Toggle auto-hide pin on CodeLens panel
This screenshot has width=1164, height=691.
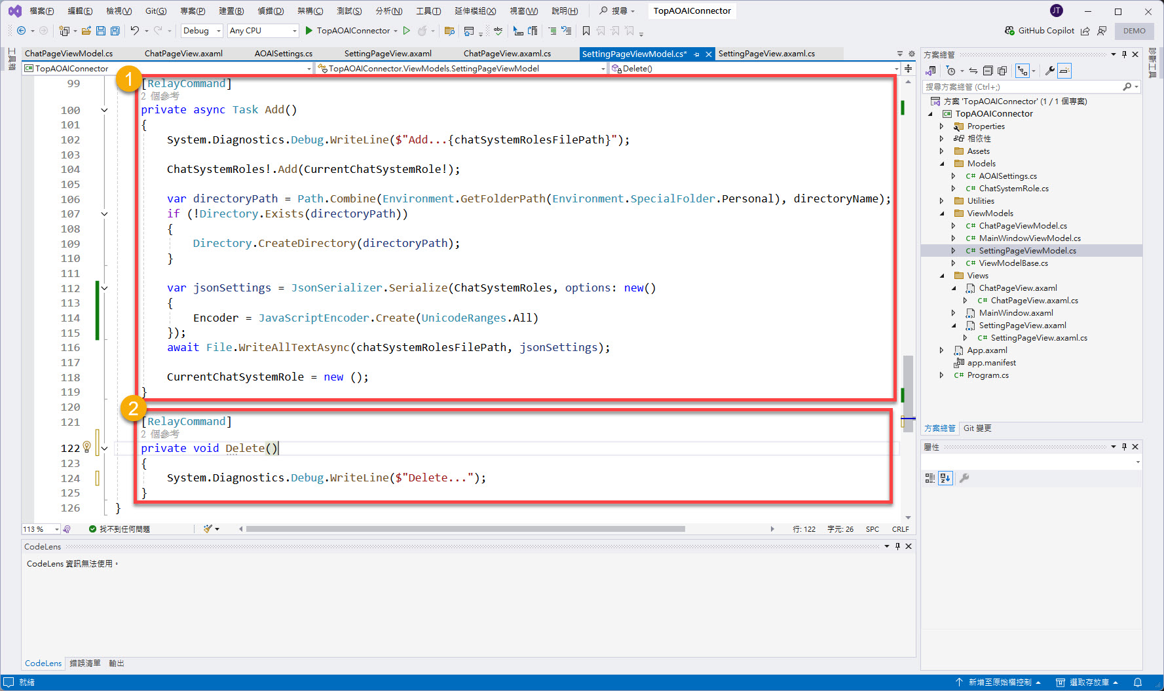897,546
